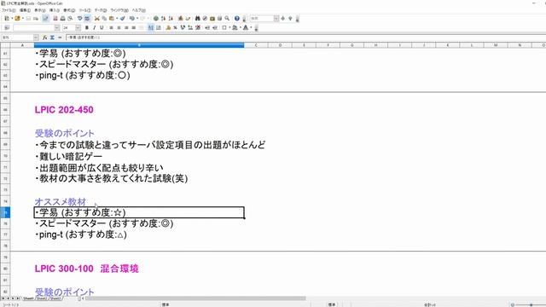Open the Font Size dropdown showing 24

coord(78,27)
